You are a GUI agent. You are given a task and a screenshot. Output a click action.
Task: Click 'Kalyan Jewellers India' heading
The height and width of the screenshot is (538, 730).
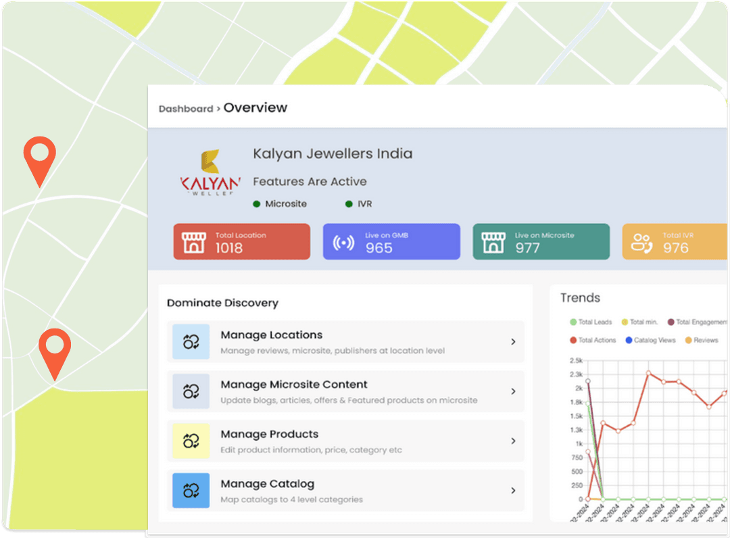pyautogui.click(x=333, y=153)
